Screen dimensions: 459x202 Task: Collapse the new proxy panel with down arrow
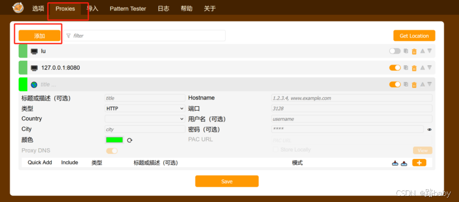click(430, 84)
